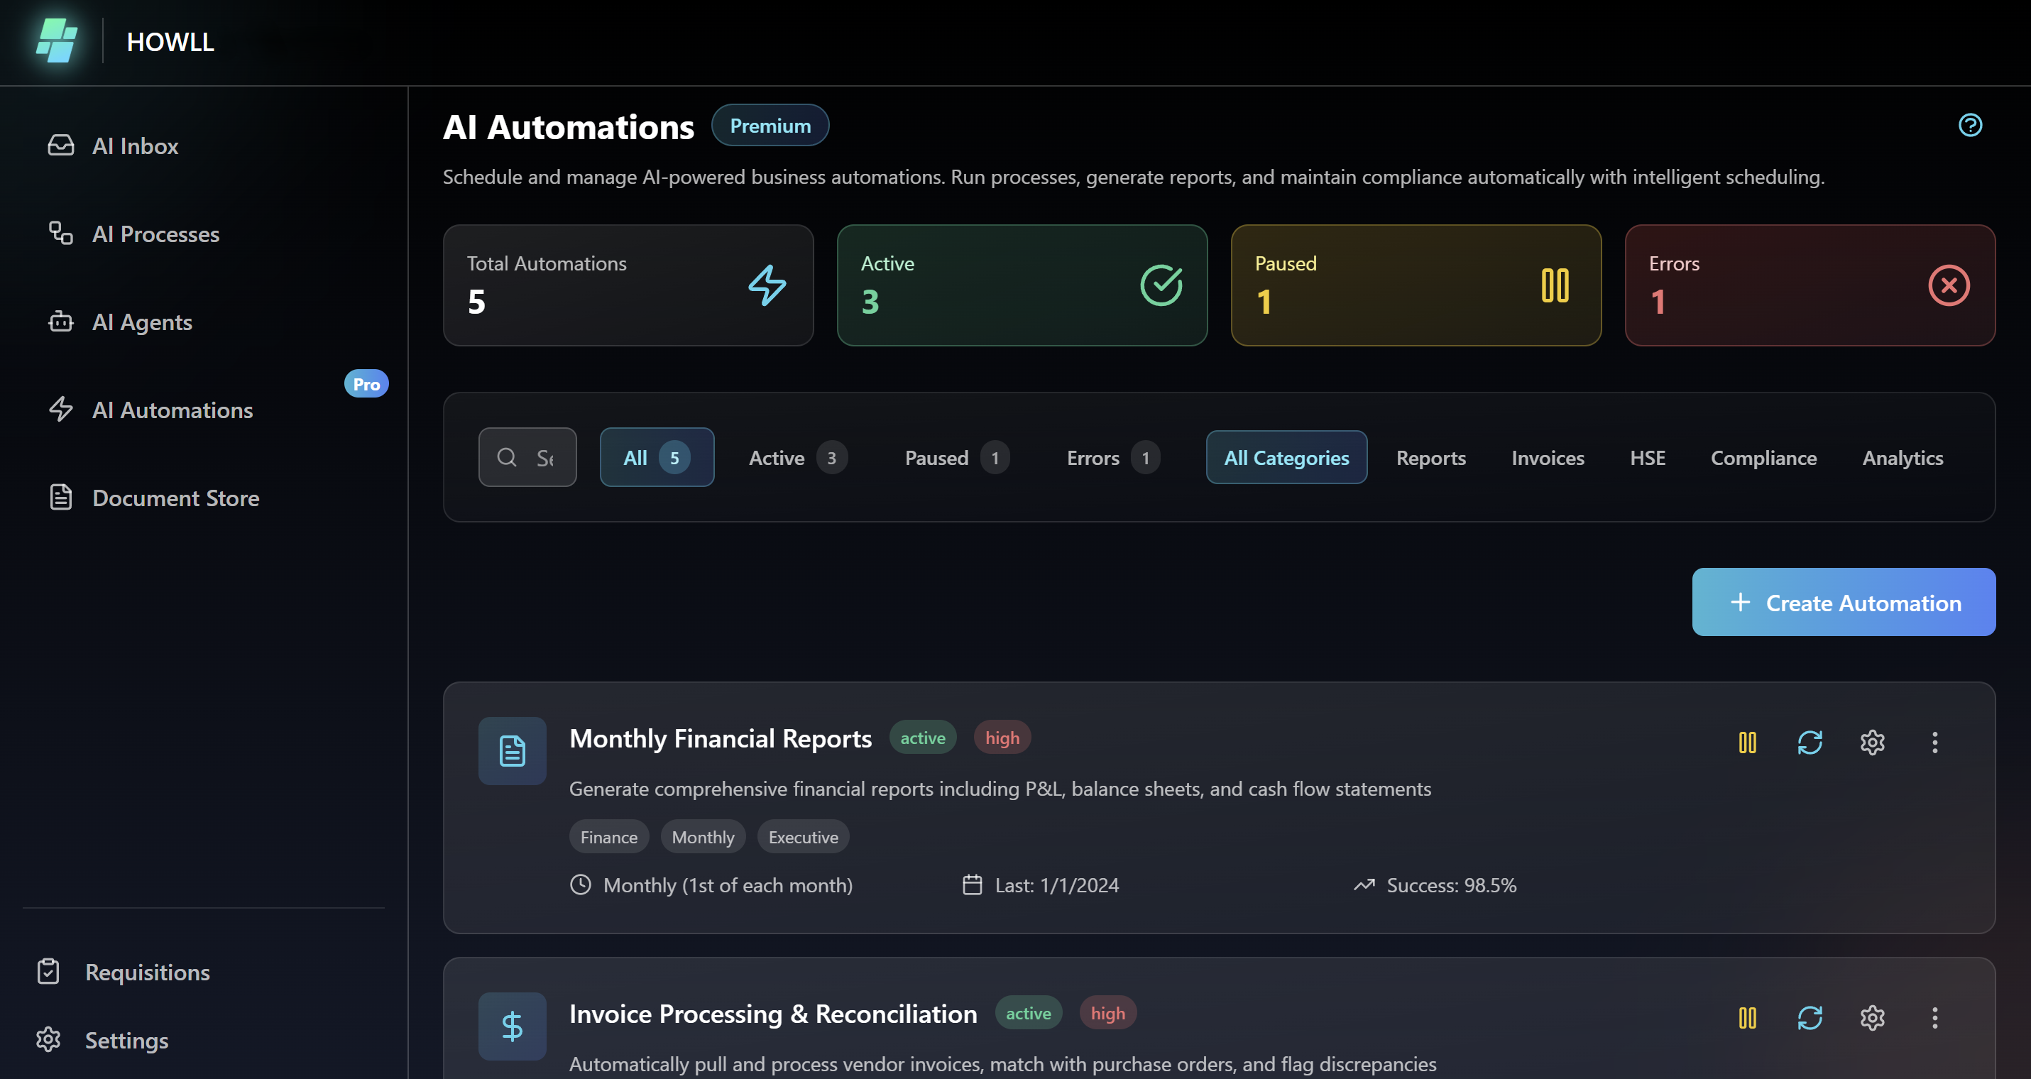Click the help question mark icon

click(1969, 126)
